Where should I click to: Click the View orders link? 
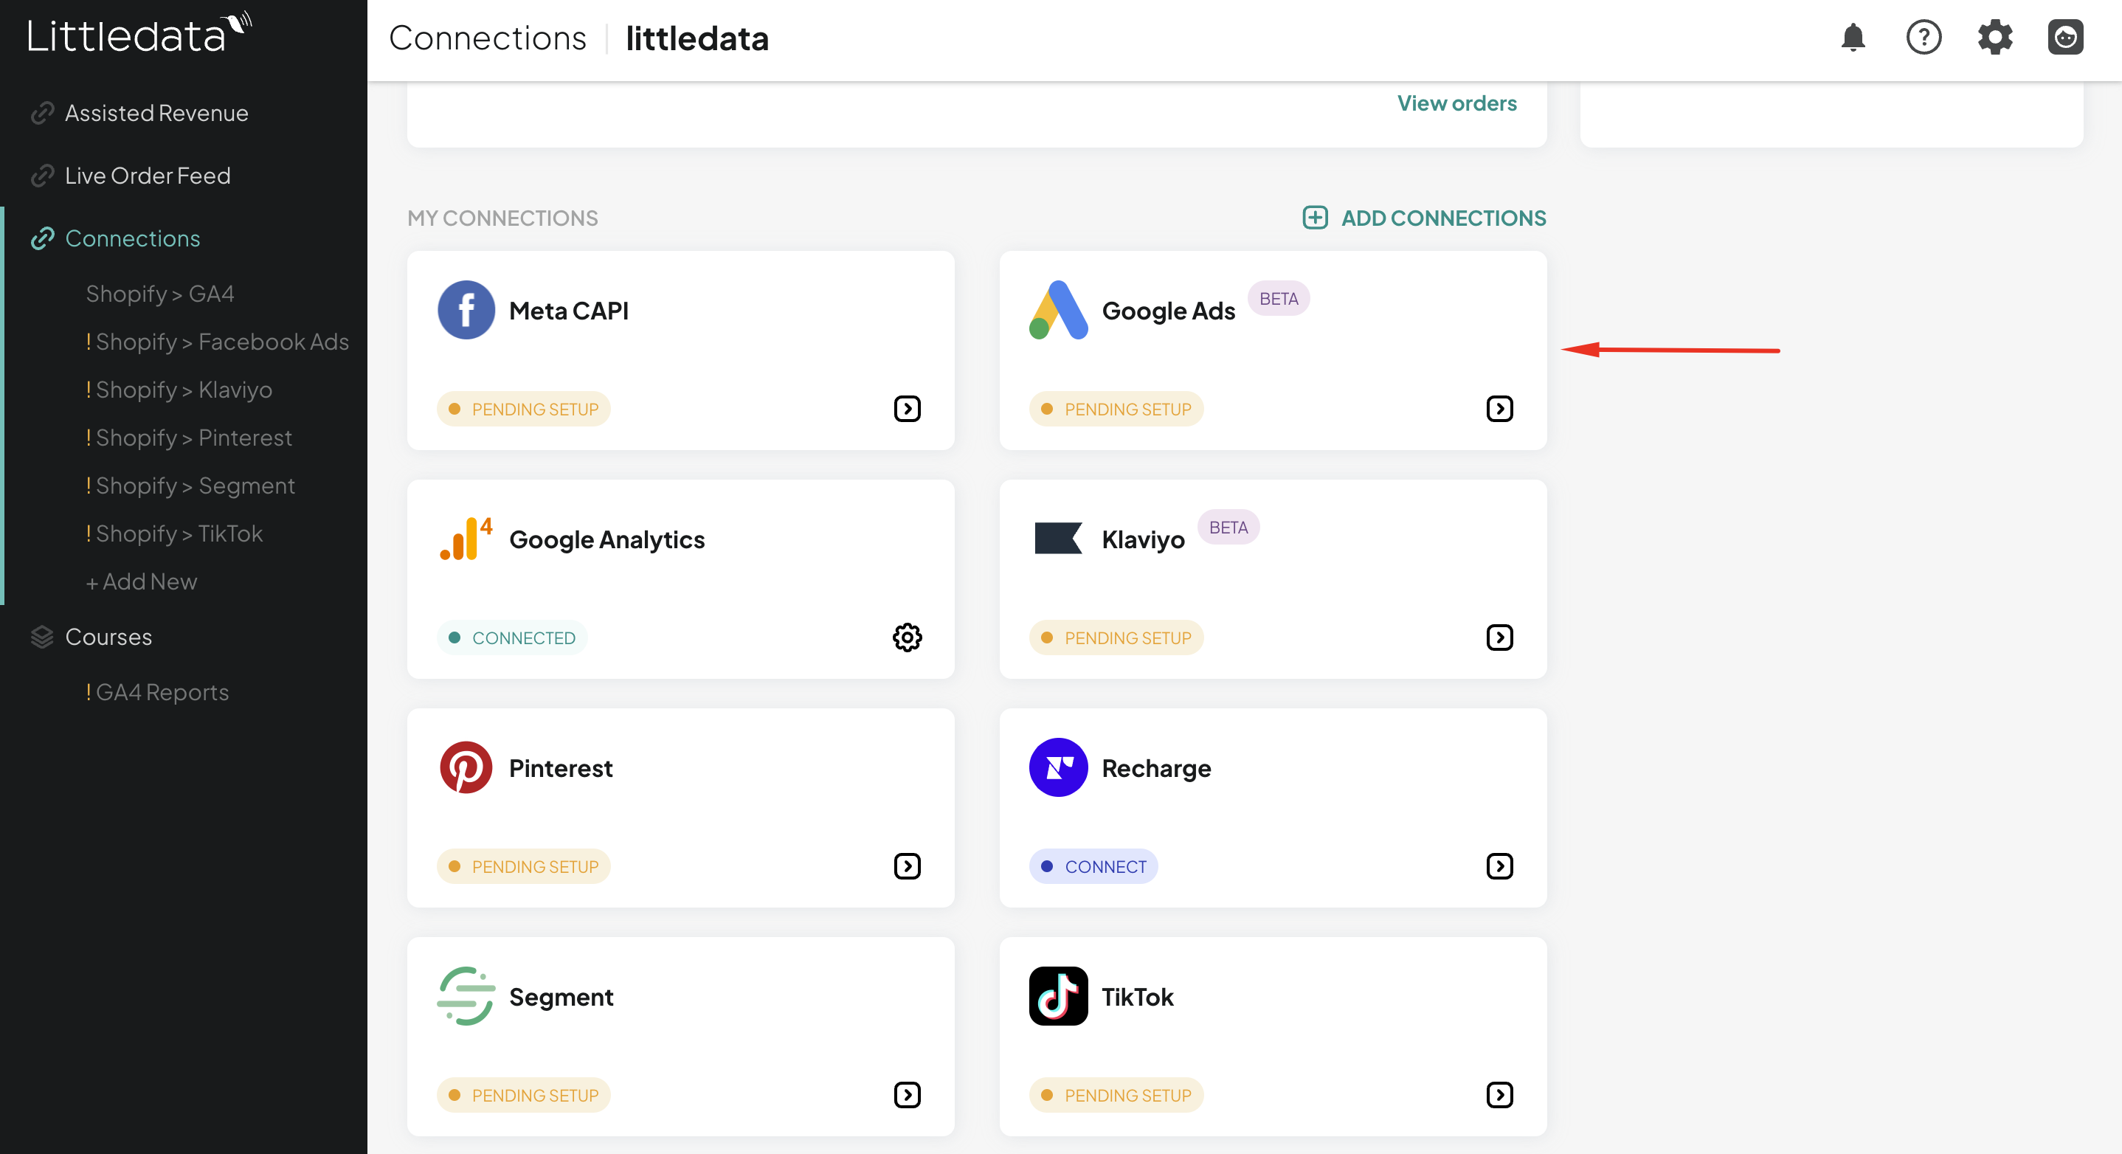coord(1456,104)
